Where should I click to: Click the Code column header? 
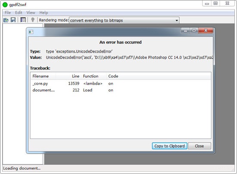tap(159, 76)
